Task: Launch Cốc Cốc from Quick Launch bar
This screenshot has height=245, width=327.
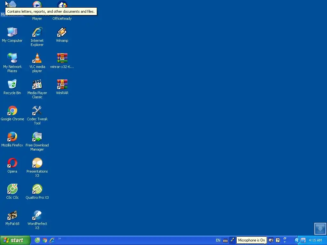Action: tap(37, 240)
